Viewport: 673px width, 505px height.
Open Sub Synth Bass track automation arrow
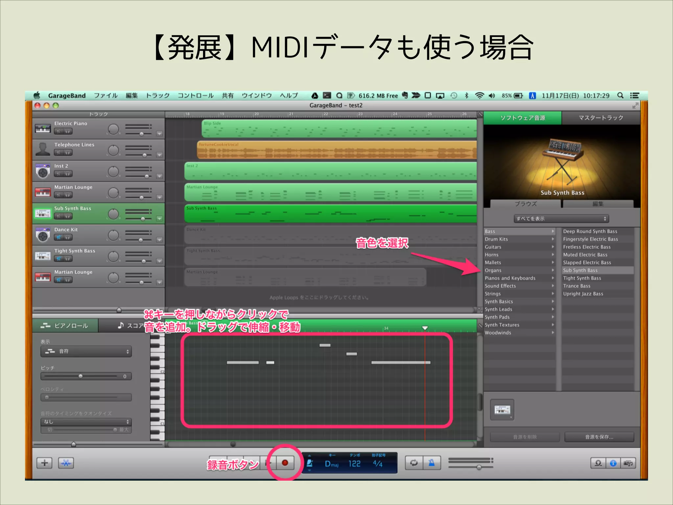coord(159,219)
